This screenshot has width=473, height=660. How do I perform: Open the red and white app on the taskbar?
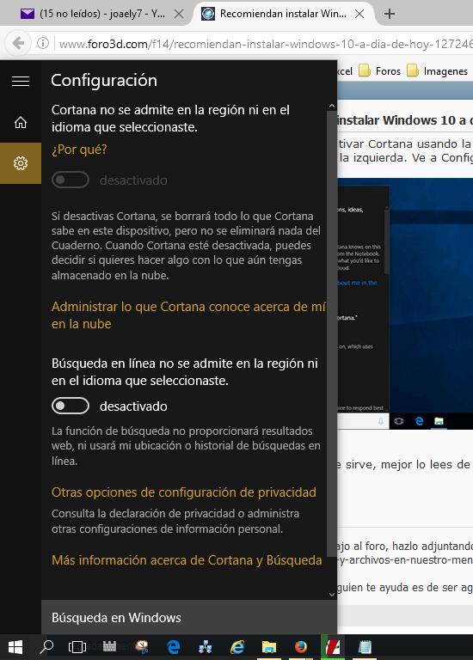(x=333, y=647)
